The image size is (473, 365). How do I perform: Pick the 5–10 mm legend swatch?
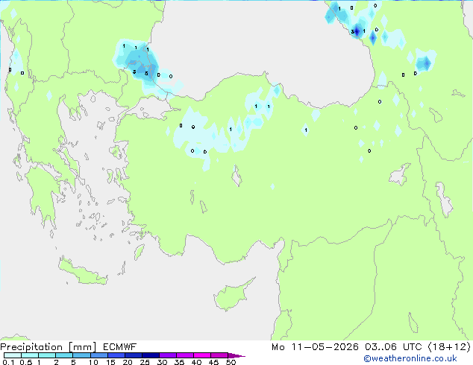coord(81,355)
